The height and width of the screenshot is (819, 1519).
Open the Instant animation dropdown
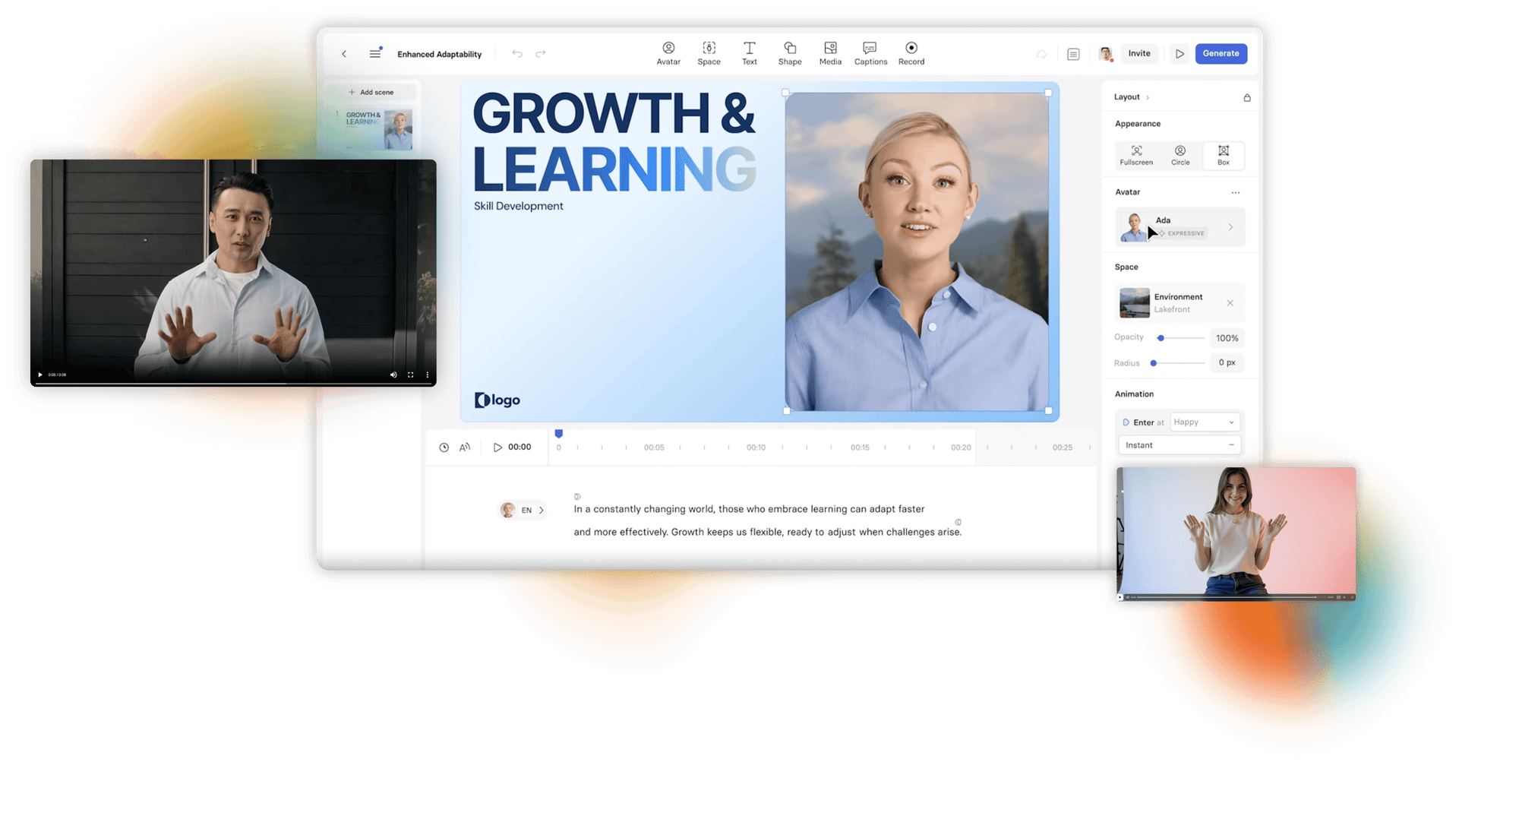tap(1180, 445)
